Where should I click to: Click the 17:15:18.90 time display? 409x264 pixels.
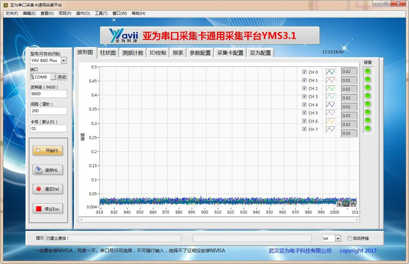coord(333,52)
